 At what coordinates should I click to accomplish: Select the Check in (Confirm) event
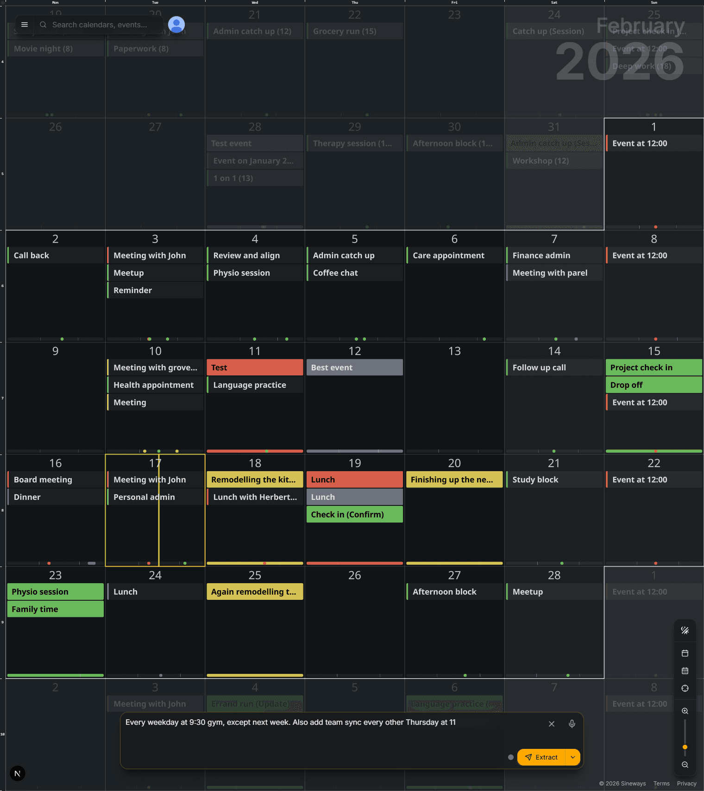[354, 514]
